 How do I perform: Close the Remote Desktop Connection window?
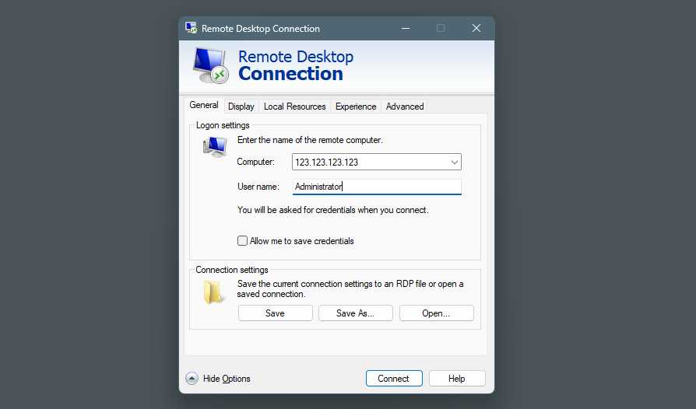tap(476, 29)
